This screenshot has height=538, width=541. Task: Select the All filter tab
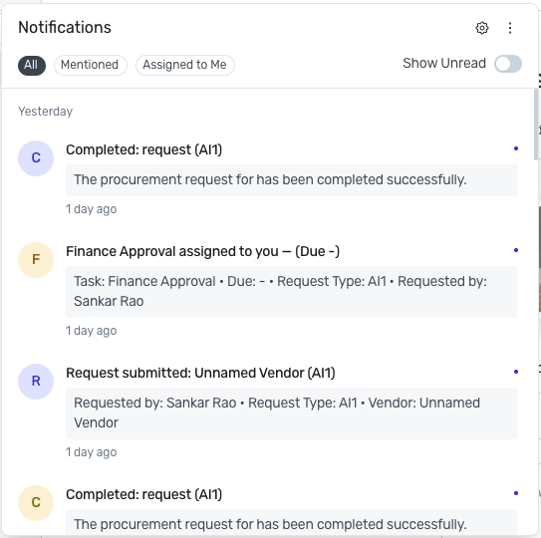pyautogui.click(x=32, y=65)
